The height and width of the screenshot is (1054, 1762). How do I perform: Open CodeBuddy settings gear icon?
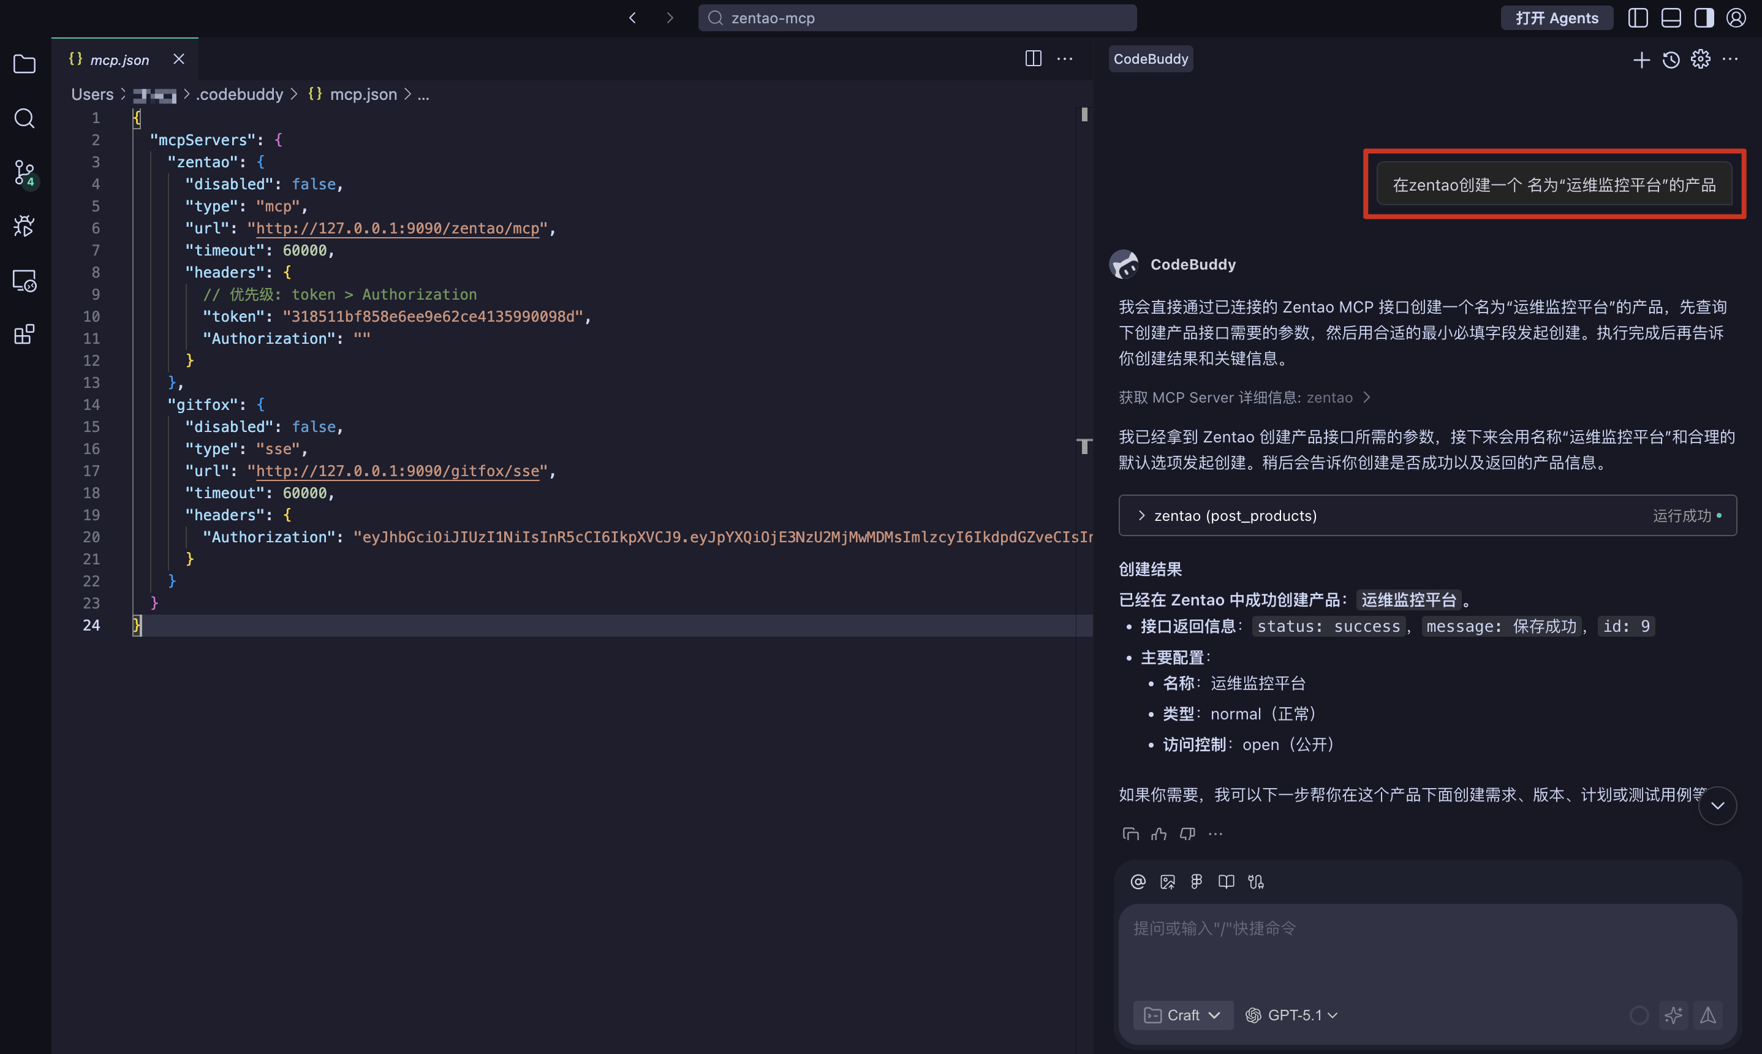pos(1700,59)
